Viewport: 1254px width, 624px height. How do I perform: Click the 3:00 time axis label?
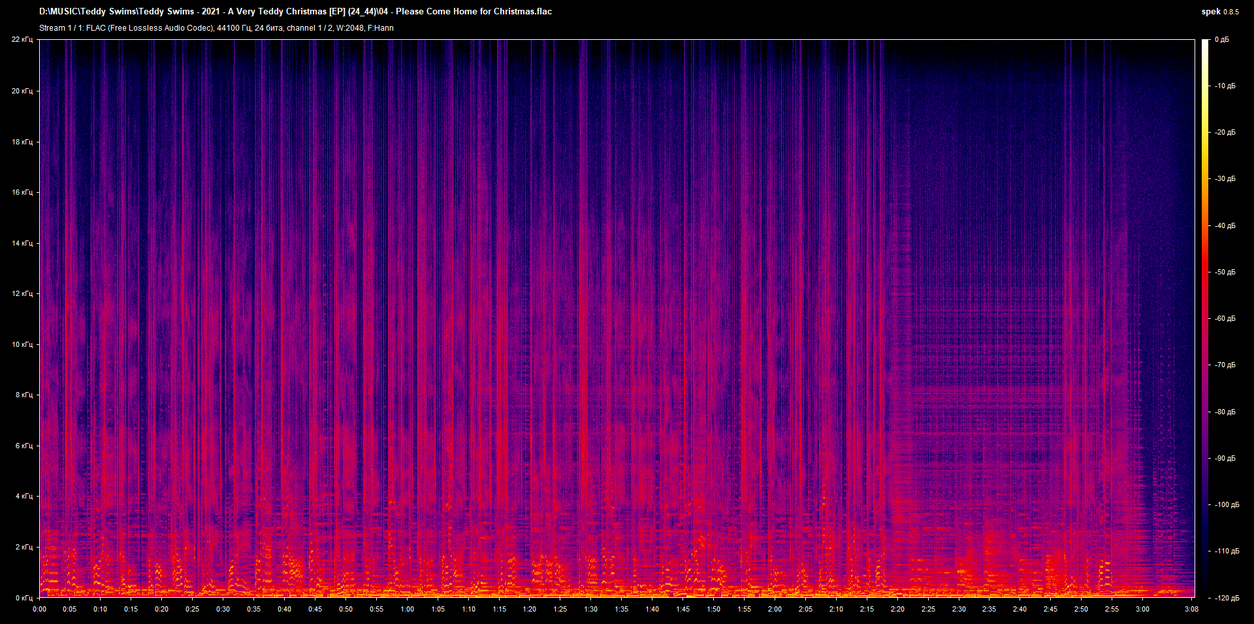pos(1142,609)
